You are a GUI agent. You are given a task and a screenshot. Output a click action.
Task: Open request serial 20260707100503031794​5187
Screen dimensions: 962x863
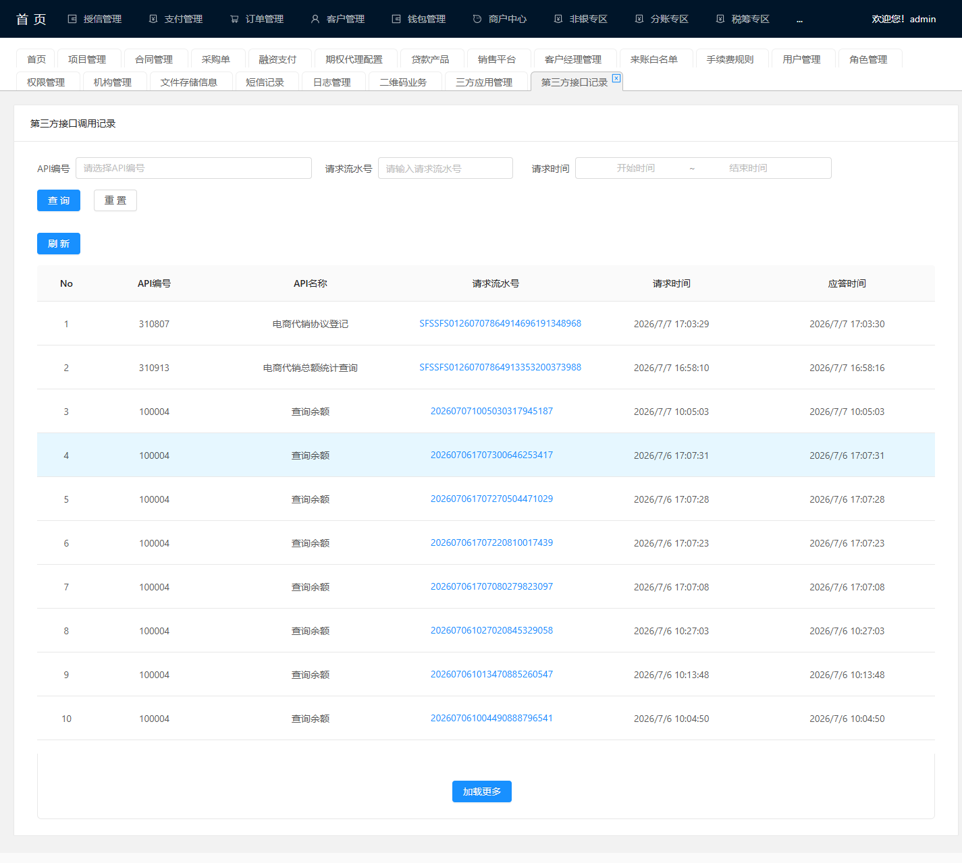[x=491, y=411]
